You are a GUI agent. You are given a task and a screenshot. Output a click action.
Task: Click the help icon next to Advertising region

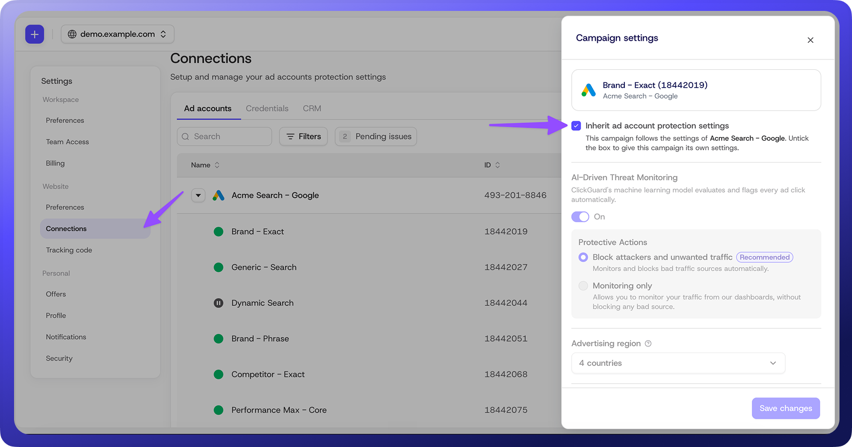tap(648, 344)
